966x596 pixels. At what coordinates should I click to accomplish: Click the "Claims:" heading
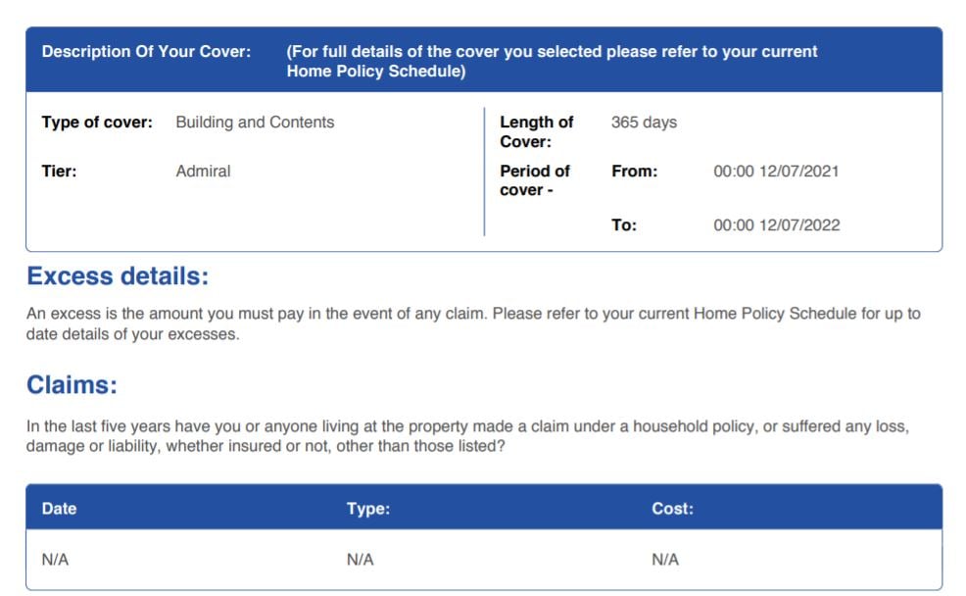click(x=72, y=385)
